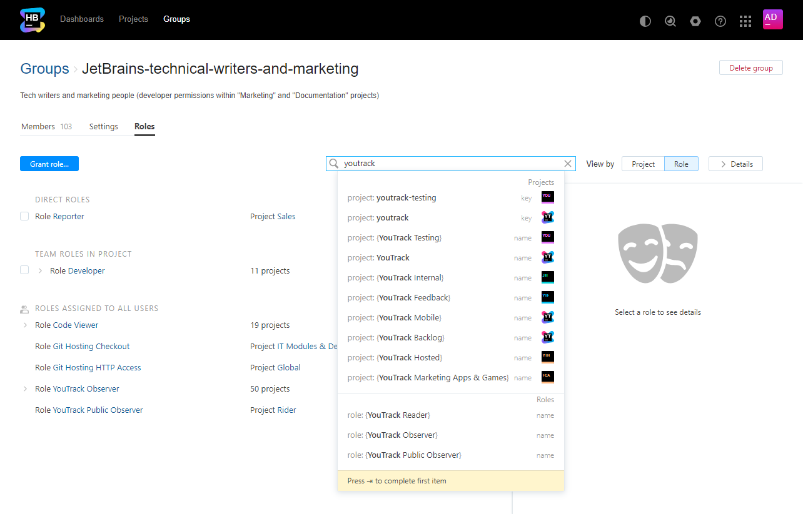Open the Dashboards menu item
The image size is (803, 514).
82,19
